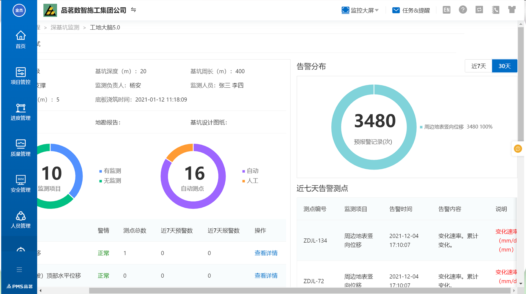Click 测点编号 column header
This screenshot has width=526, height=294.
pos(315,209)
